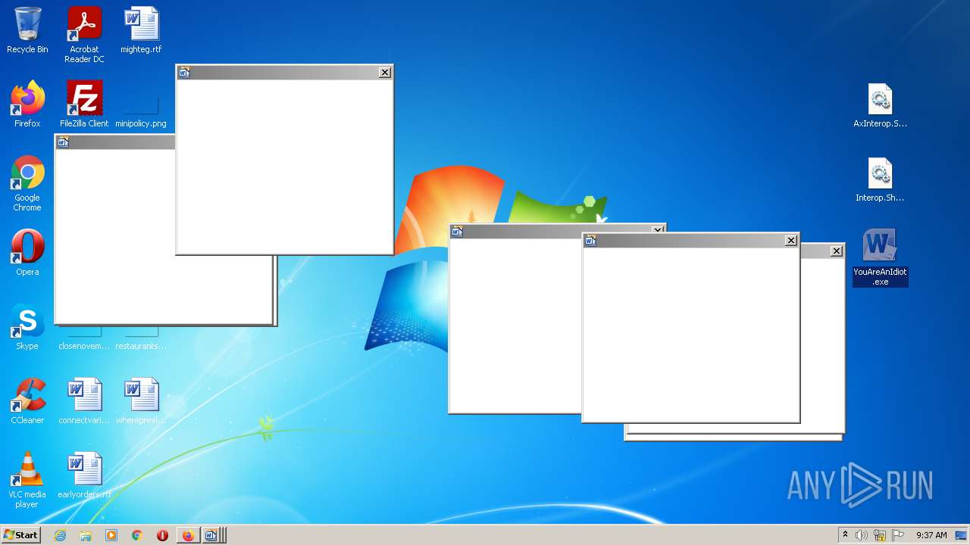Open the Action Center flag icon
This screenshot has height=545, width=970.
898,535
